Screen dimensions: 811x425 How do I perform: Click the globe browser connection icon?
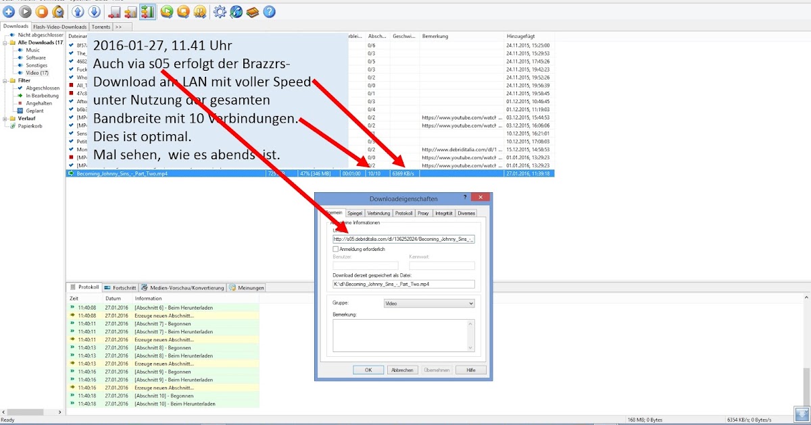(236, 11)
